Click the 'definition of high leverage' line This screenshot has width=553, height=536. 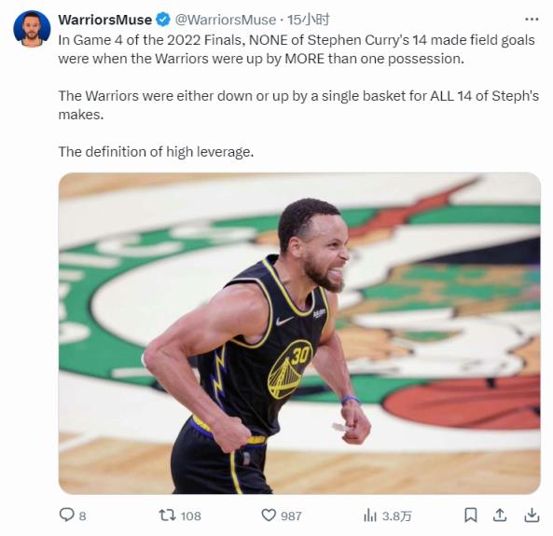[x=156, y=152]
